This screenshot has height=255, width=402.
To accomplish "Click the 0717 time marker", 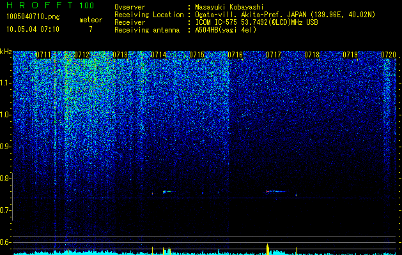I will [x=274, y=55].
